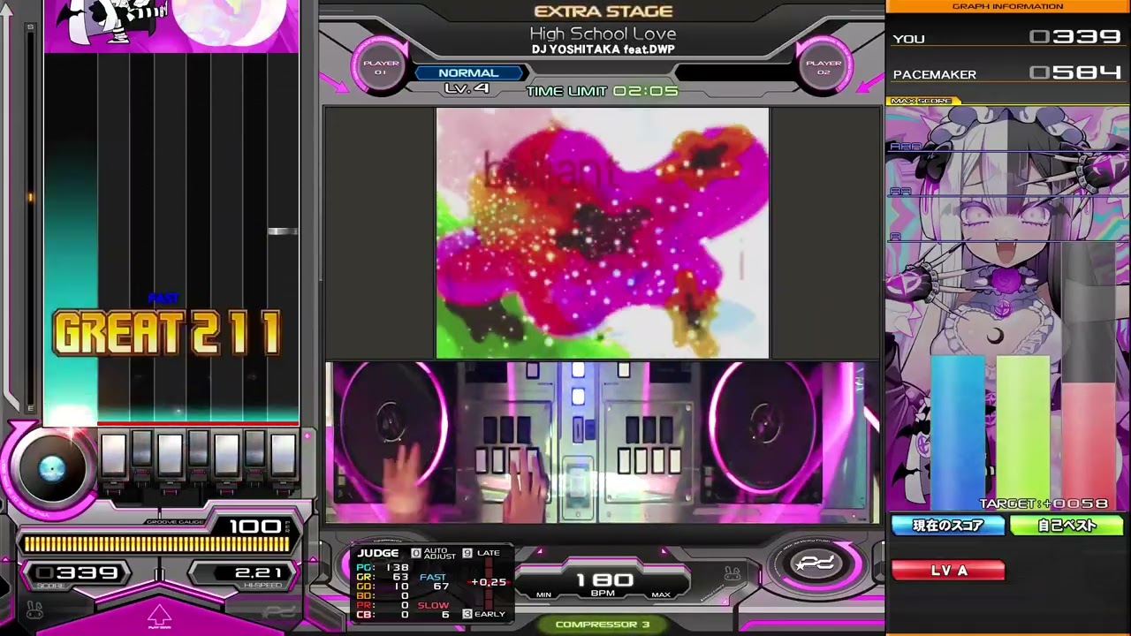The width and height of the screenshot is (1131, 636).
Task: Select the PLAYER 02 badge
Action: (824, 67)
